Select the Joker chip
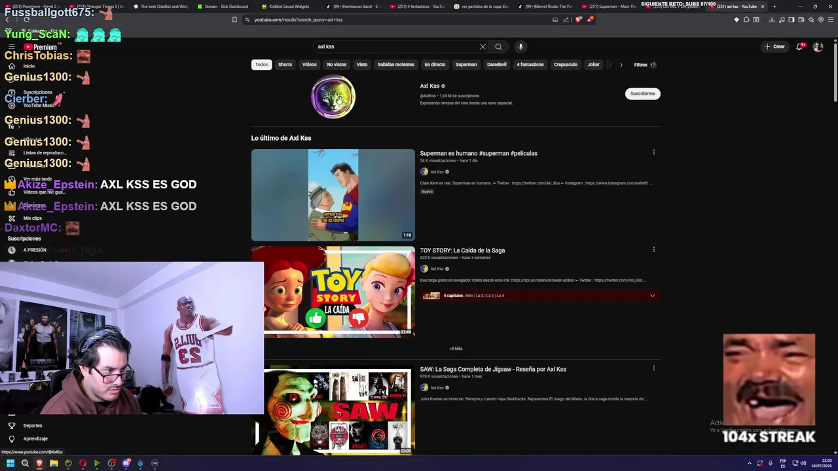The height and width of the screenshot is (471, 838). (594, 65)
